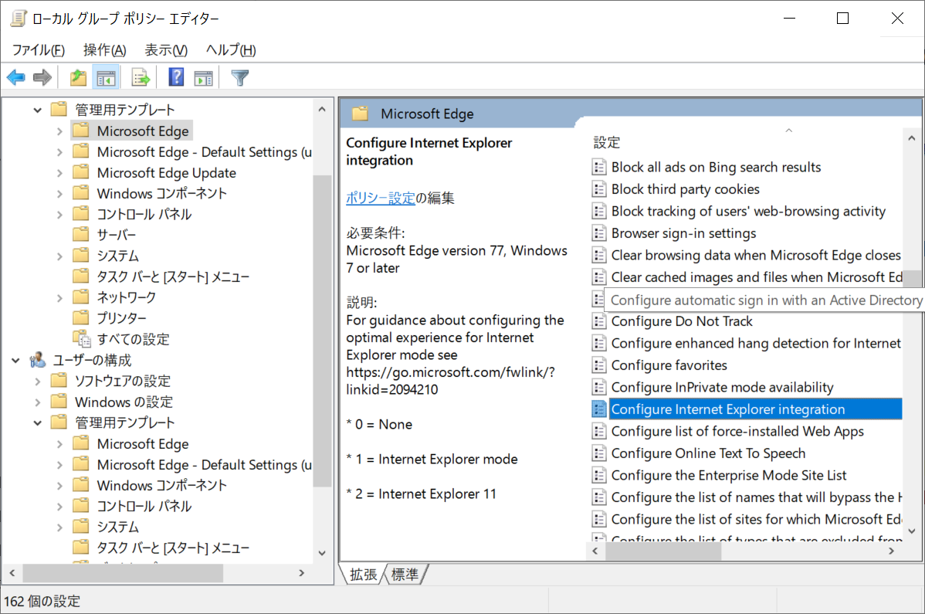Select the first システム tree item

tap(118, 256)
